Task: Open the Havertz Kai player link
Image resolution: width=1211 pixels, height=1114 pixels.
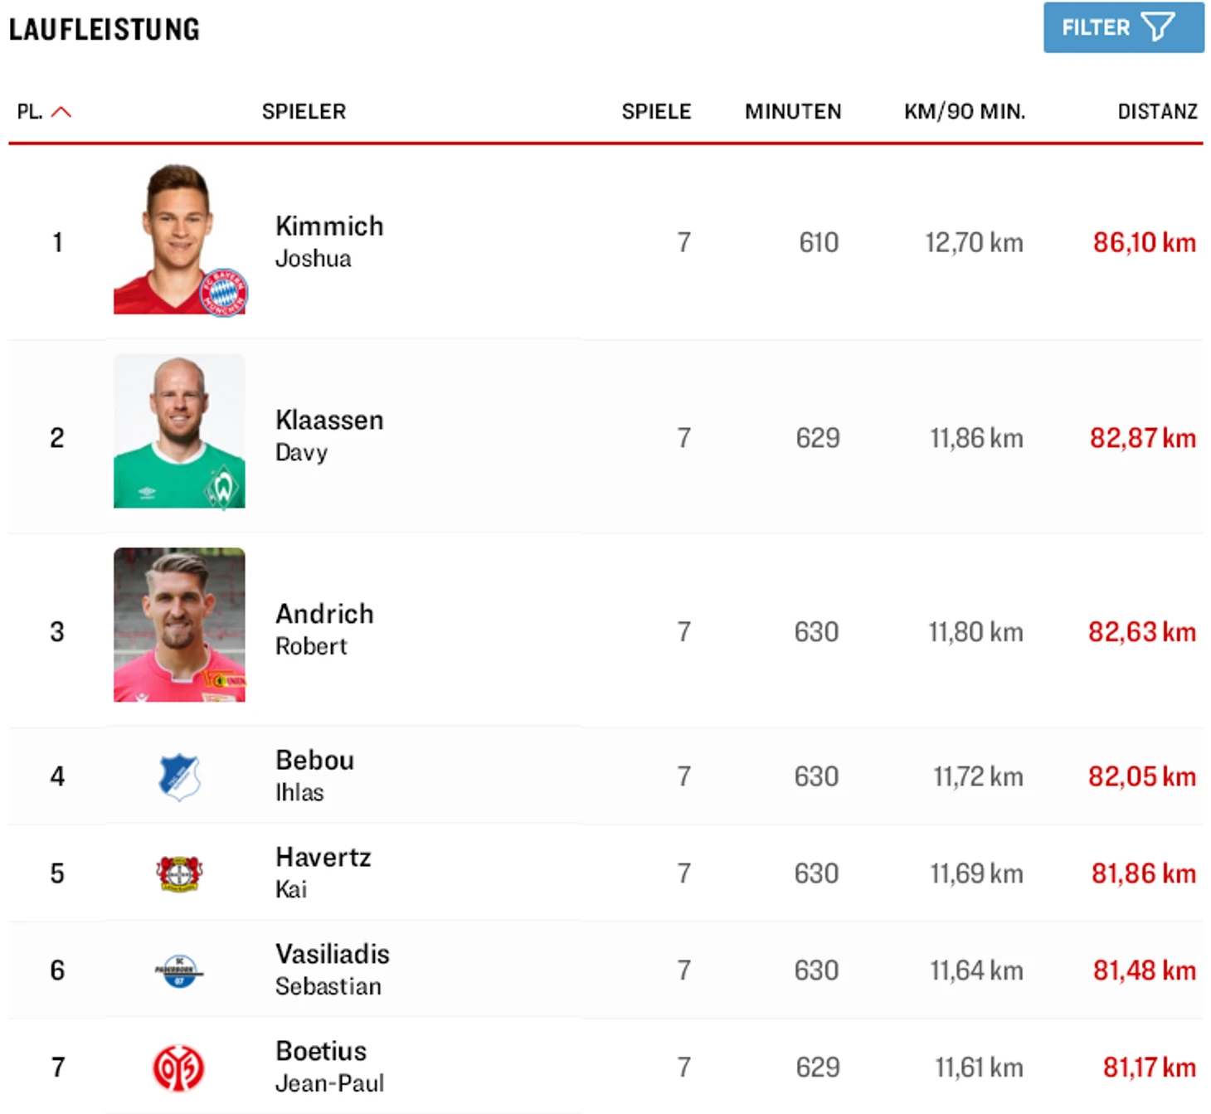Action: (323, 872)
